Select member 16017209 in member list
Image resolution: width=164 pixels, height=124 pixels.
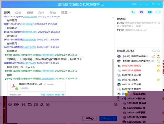pyautogui.click(x=139, y=66)
